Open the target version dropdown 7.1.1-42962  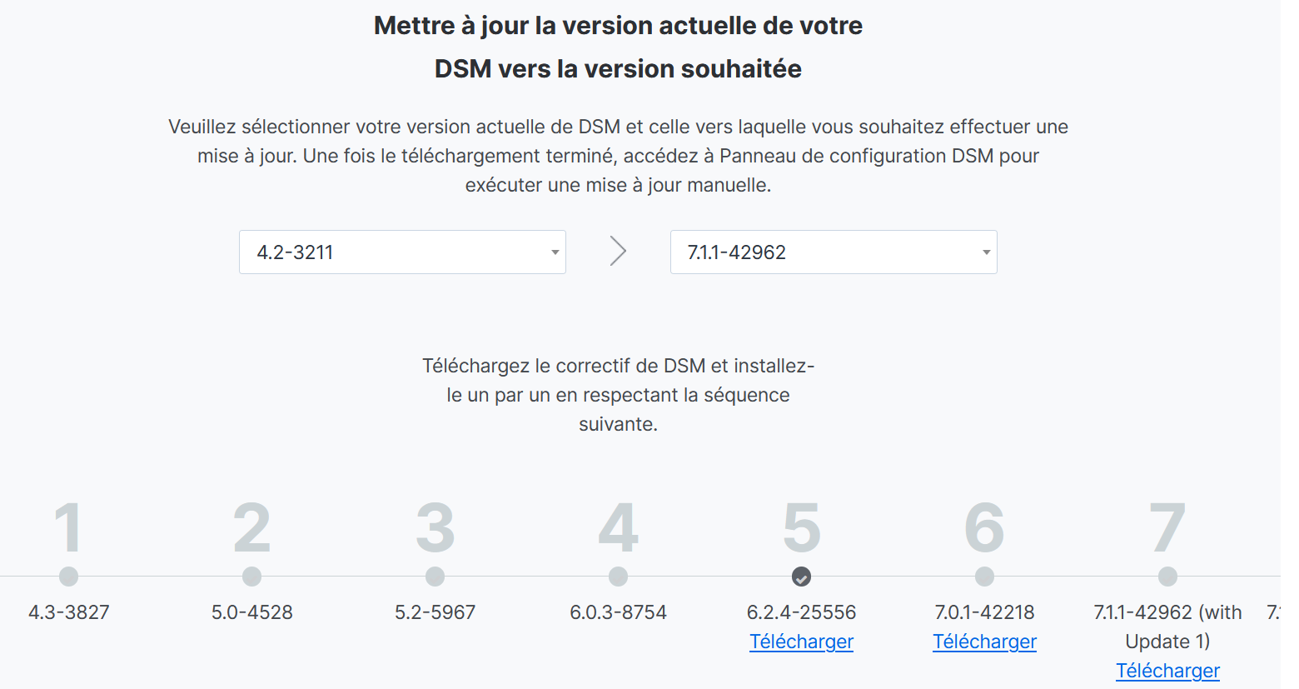tap(834, 252)
